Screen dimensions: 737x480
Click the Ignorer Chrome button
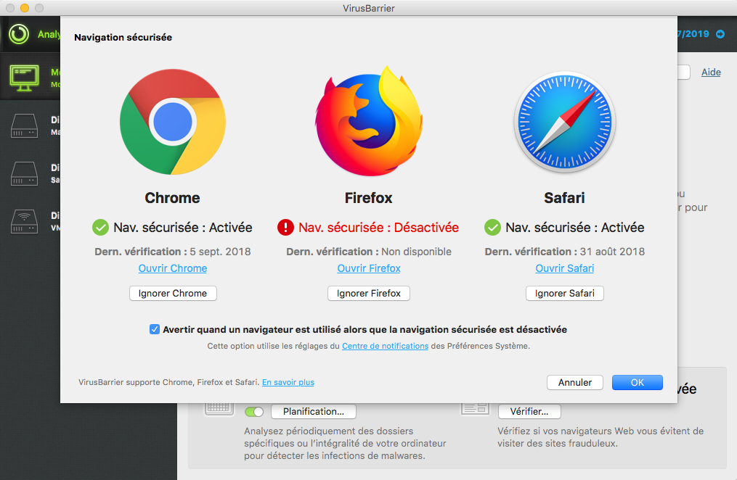click(173, 293)
